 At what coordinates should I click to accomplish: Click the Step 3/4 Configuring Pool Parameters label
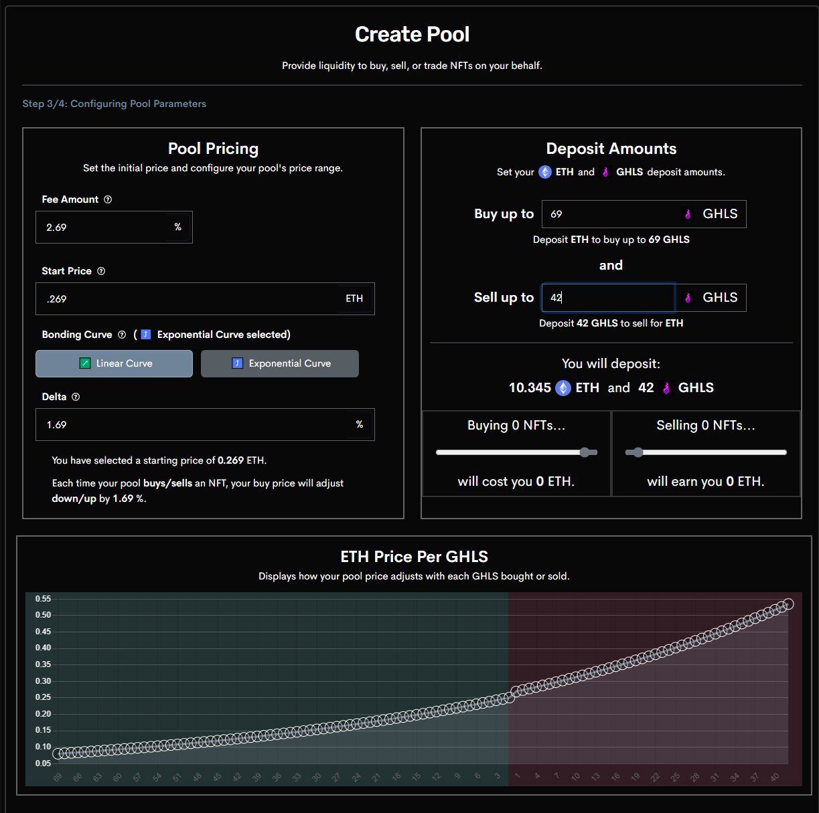(x=114, y=104)
